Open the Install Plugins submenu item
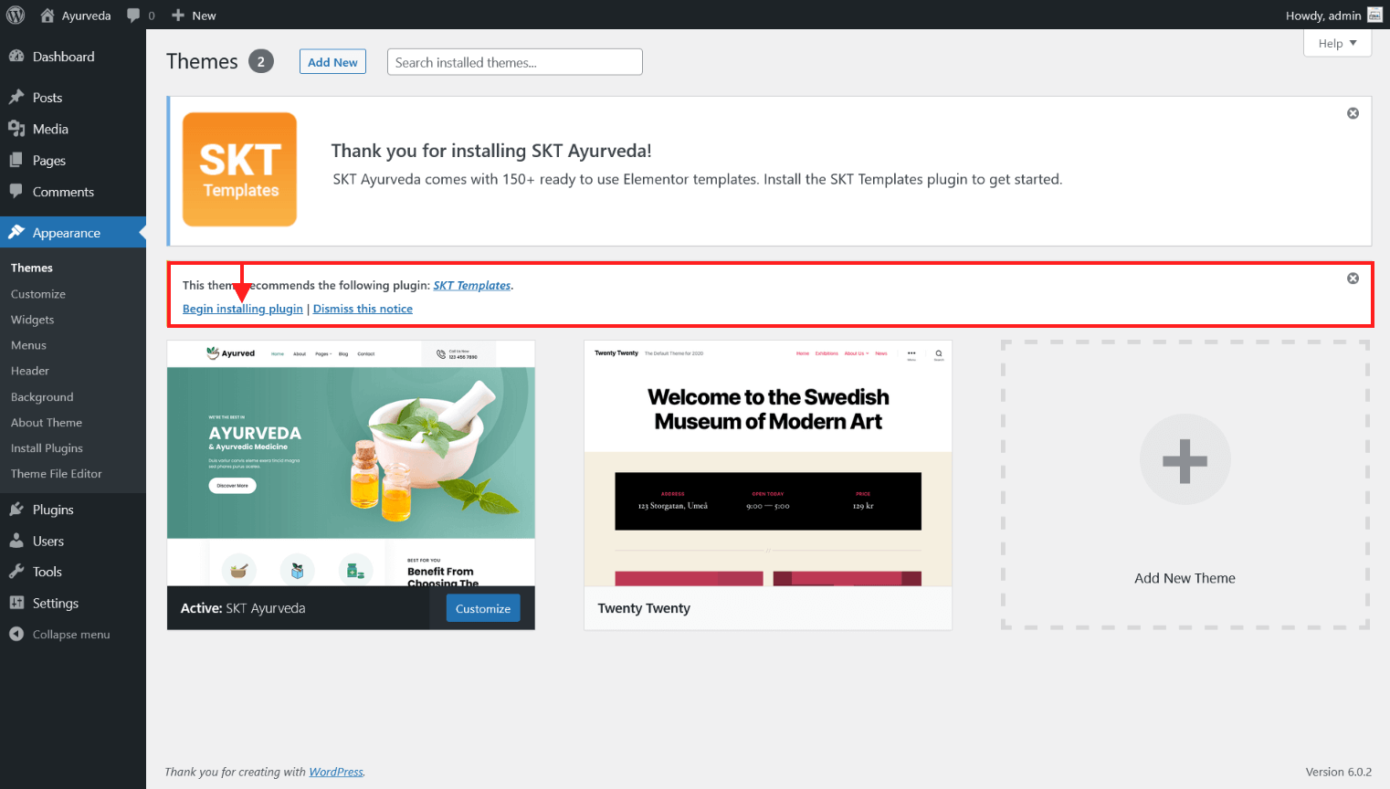1390x789 pixels. coord(47,448)
